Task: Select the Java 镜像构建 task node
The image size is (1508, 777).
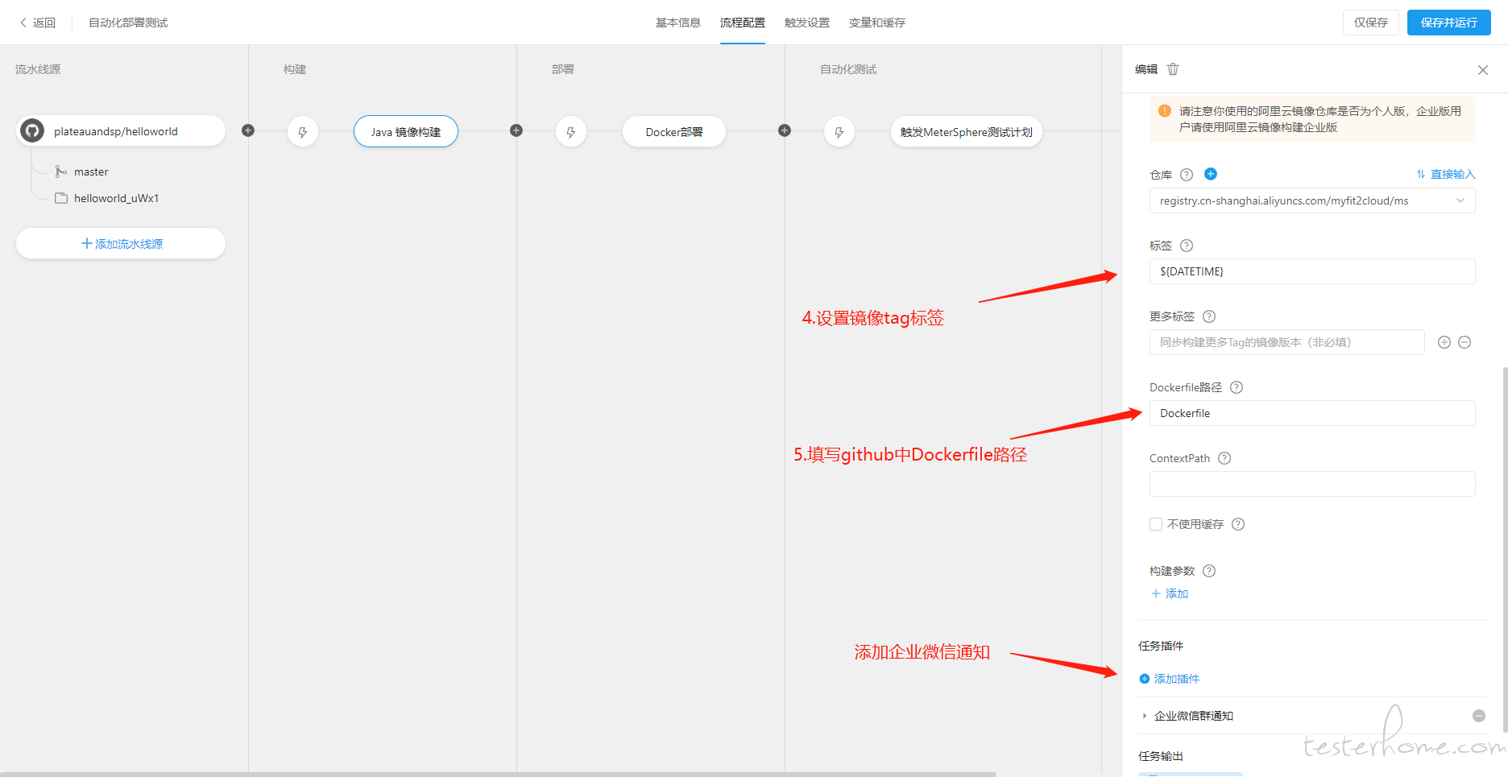Action: (x=406, y=131)
